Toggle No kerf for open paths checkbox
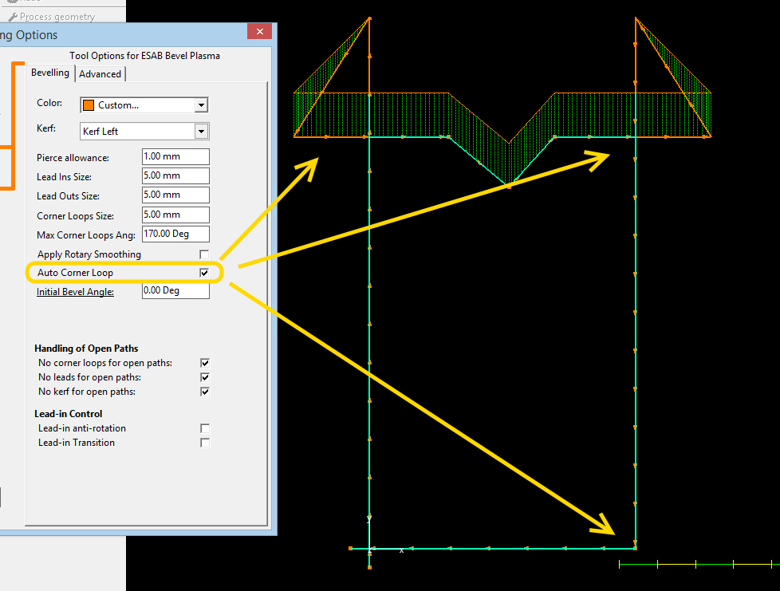 [204, 392]
